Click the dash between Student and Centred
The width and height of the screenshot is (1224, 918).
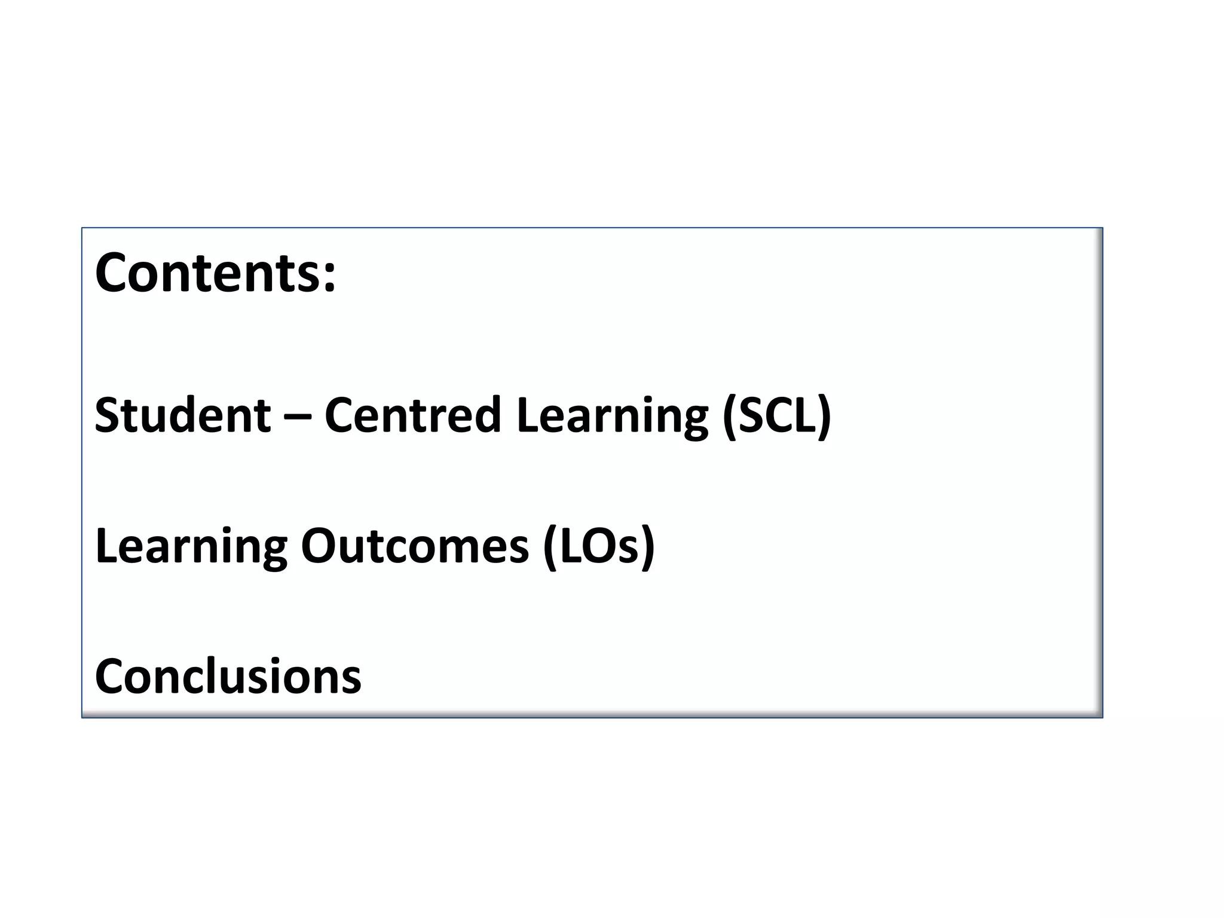297,417
